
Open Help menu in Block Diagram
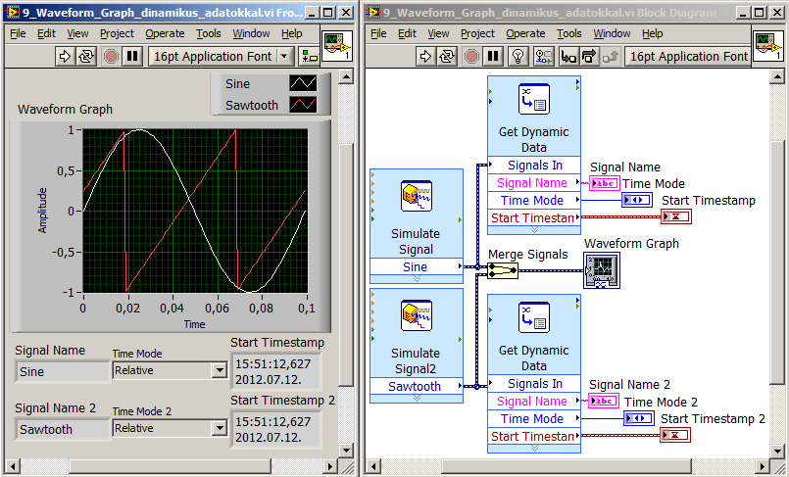coord(652,33)
